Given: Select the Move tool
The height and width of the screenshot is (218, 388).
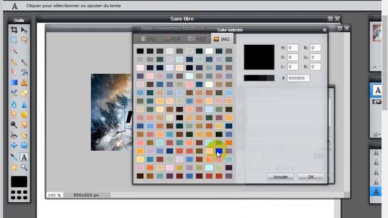Looking at the screenshot, I should [24, 30].
